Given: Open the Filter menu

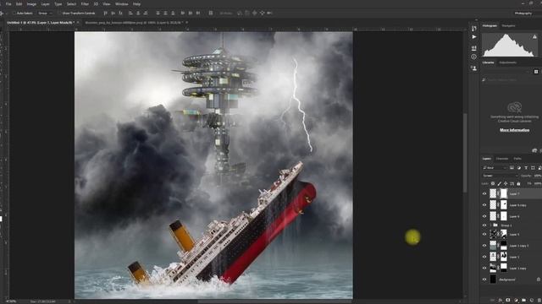Looking at the screenshot, I should (x=85, y=4).
